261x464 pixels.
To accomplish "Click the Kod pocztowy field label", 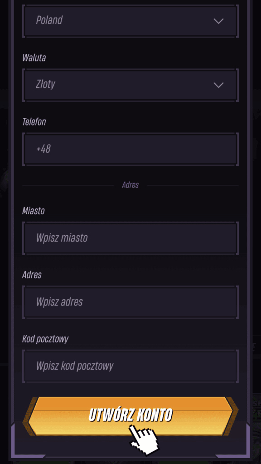I will click(x=45, y=339).
